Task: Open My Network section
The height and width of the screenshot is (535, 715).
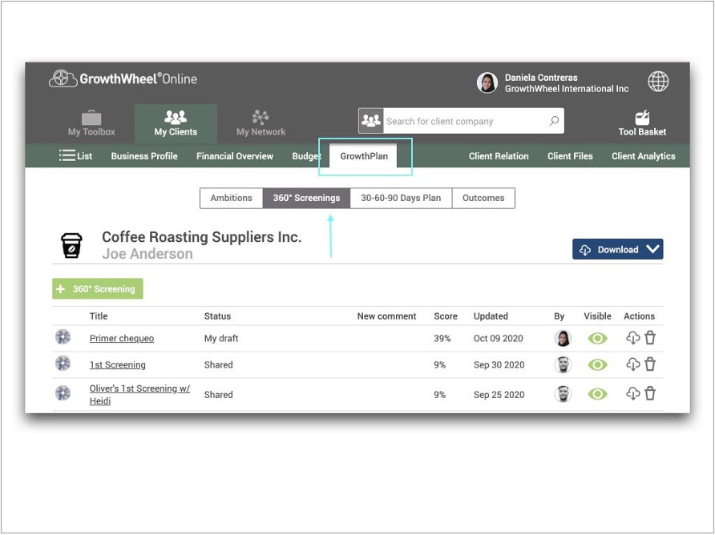Action: [x=261, y=123]
